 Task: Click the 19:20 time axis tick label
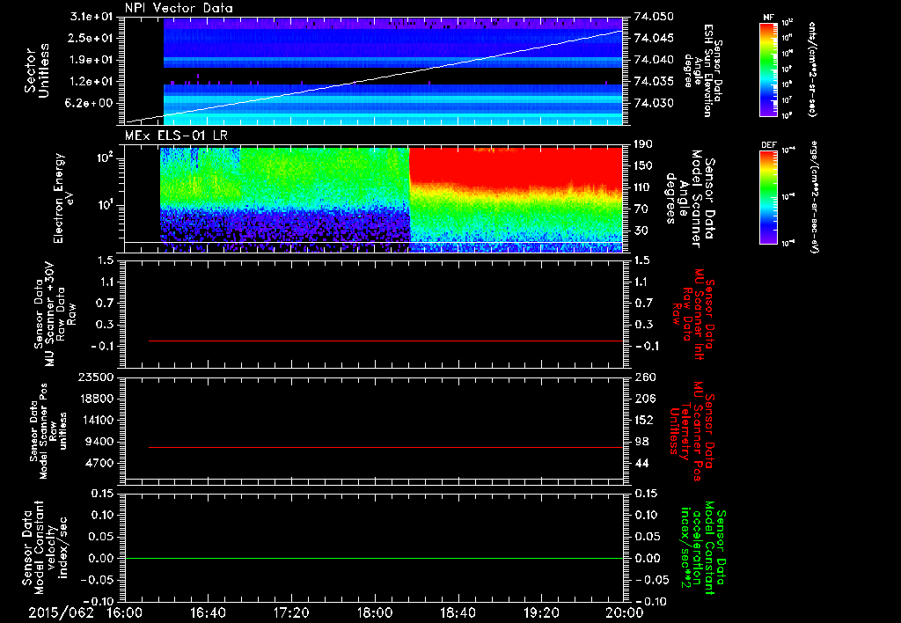click(541, 612)
